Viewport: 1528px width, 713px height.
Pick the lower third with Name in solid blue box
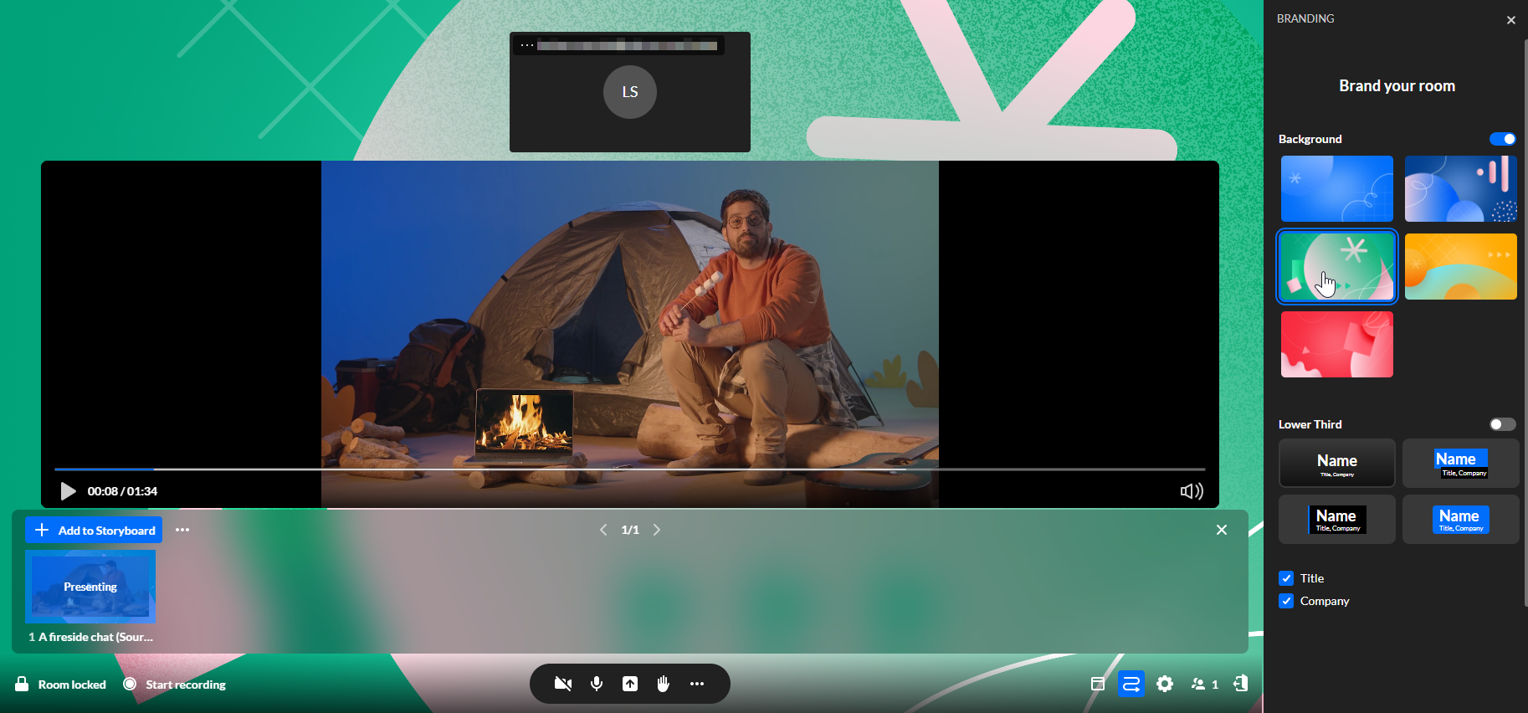[x=1461, y=519]
